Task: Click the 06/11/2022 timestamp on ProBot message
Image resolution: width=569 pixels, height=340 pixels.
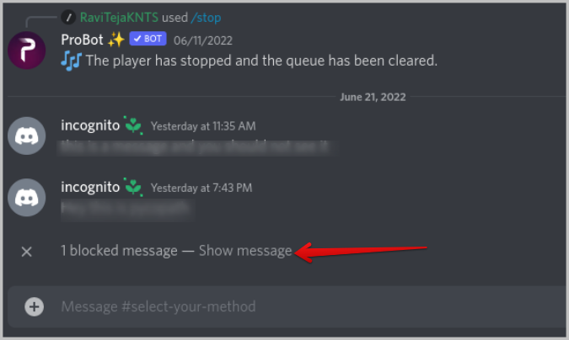Action: (x=203, y=40)
